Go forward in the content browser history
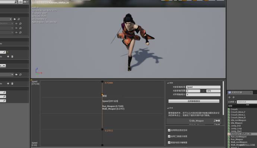257x148 pixels. [234, 97]
